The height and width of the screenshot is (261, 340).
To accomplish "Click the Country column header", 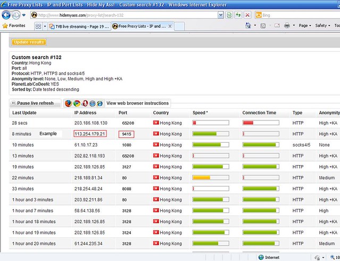I will click(x=161, y=113).
